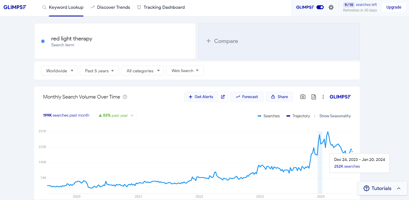Click the export data file icon
The image size is (409, 200).
(314, 97)
